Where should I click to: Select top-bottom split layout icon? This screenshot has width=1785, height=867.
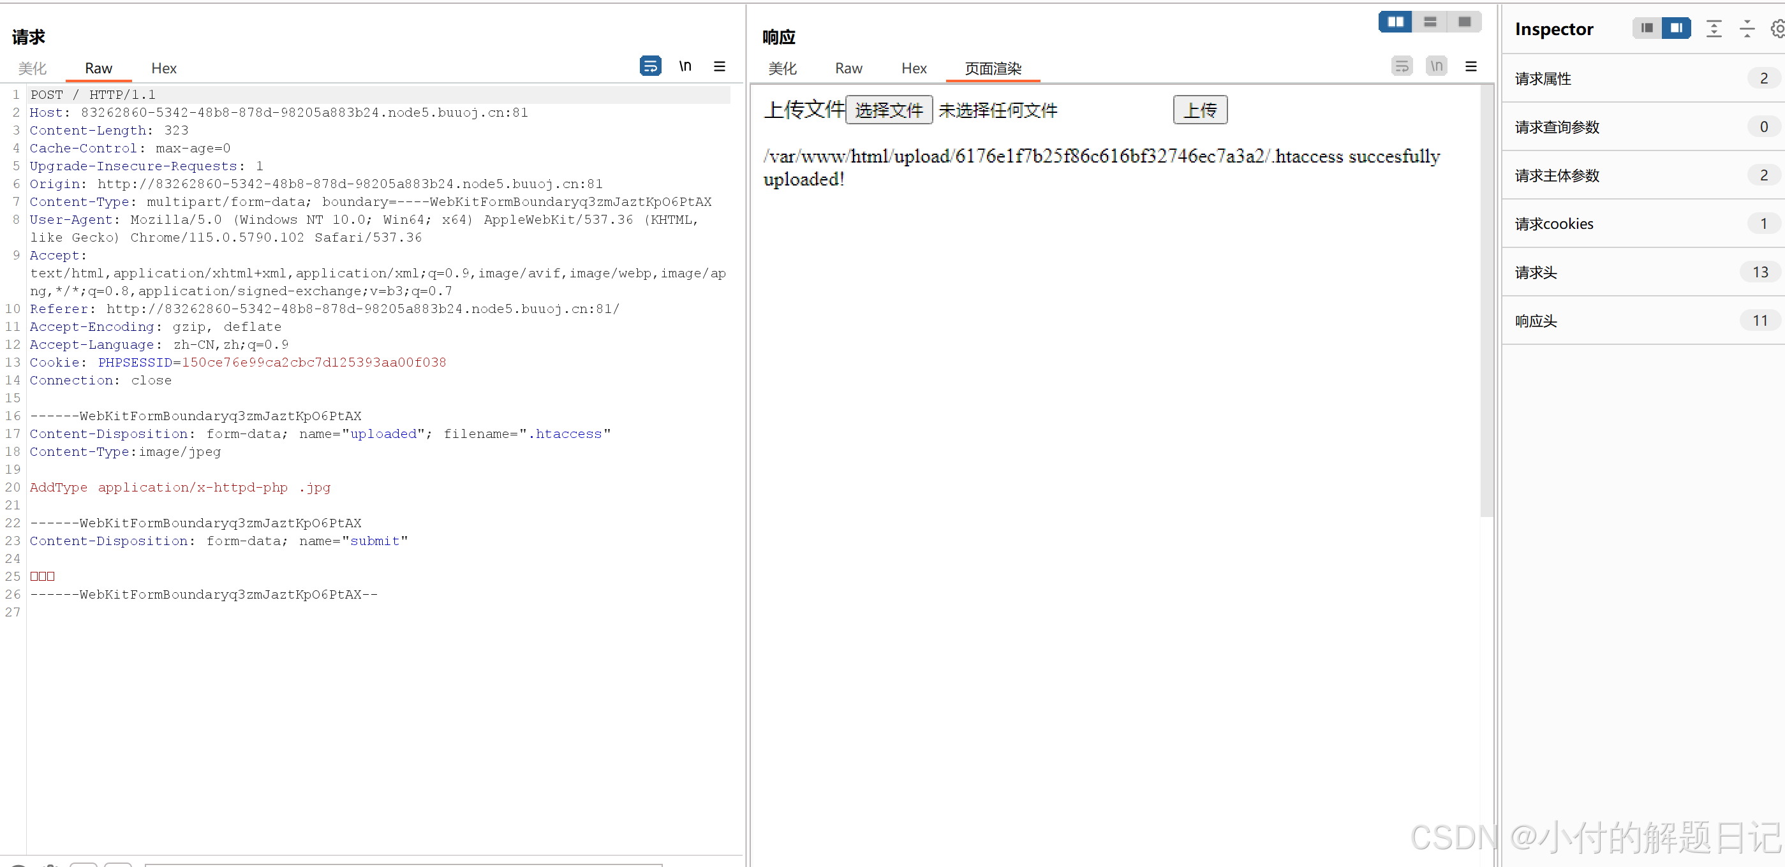click(1430, 22)
